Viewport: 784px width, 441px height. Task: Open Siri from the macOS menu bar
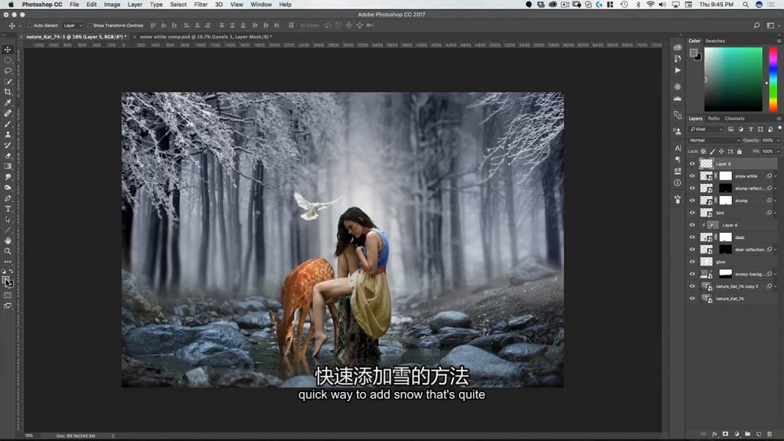tap(759, 5)
